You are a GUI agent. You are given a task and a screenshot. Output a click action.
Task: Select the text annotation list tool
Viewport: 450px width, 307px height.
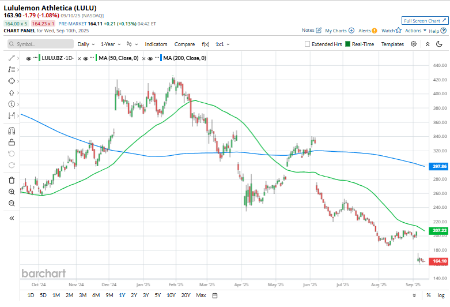pos(12,70)
